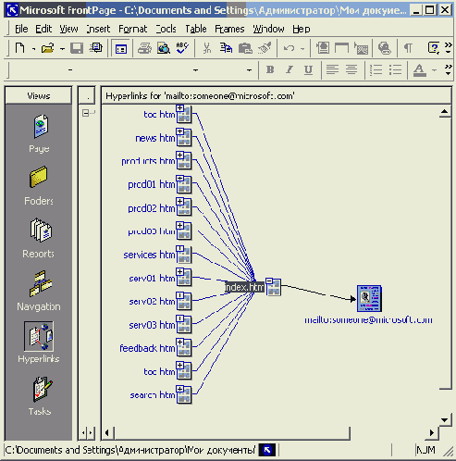Click the Print toolbar icon
The image size is (456, 461).
point(144,48)
